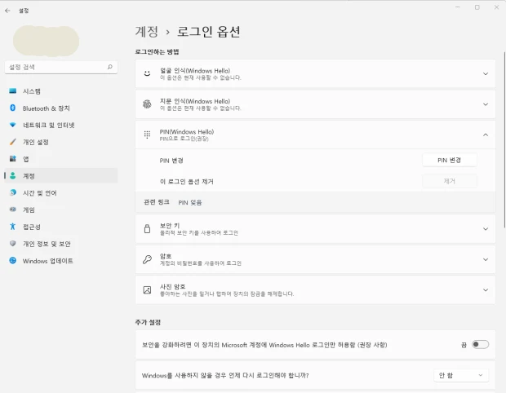Click the back arrow icon in title bar
This screenshot has height=393, width=506.
point(7,11)
